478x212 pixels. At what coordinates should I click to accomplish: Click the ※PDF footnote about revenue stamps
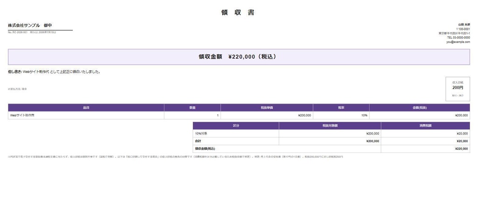[x=176, y=157]
